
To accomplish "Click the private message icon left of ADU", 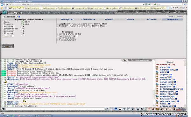I will 157,72.
